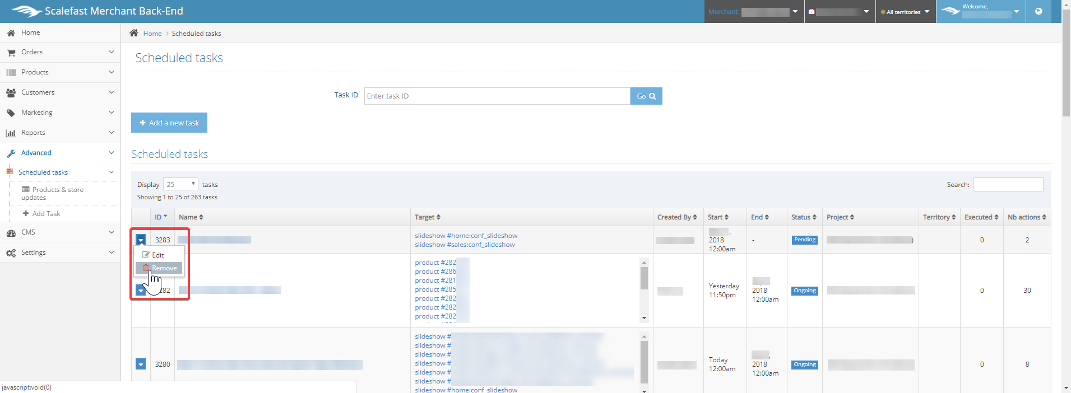Click the Reports bar chart icon
1071x393 pixels.
11,133
